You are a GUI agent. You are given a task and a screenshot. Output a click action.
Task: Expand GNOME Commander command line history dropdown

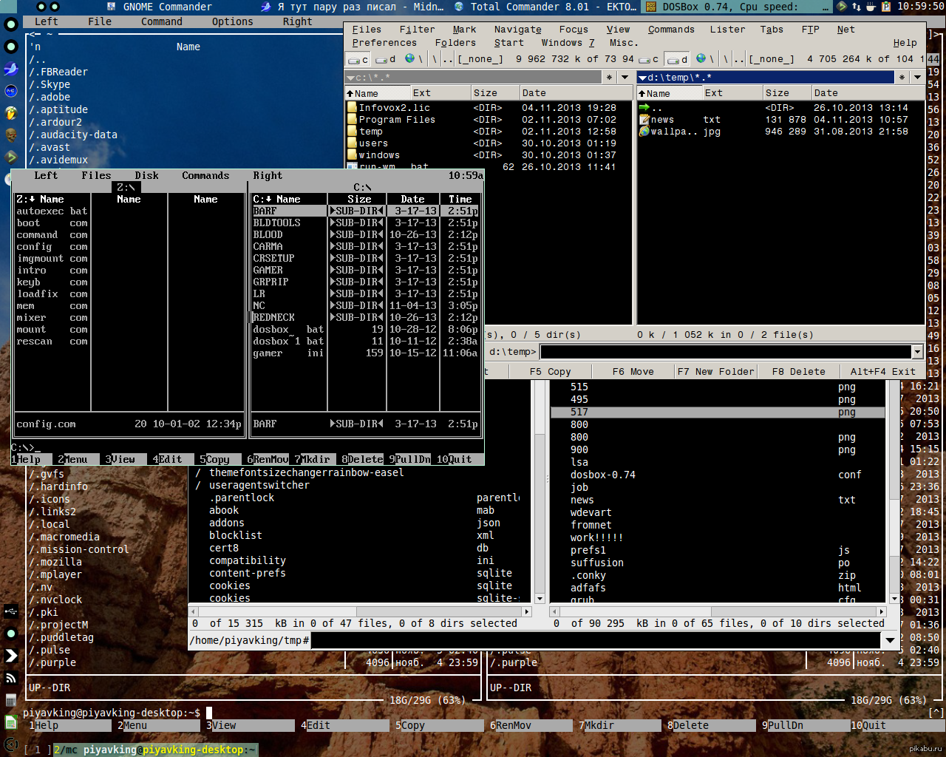[x=890, y=640]
